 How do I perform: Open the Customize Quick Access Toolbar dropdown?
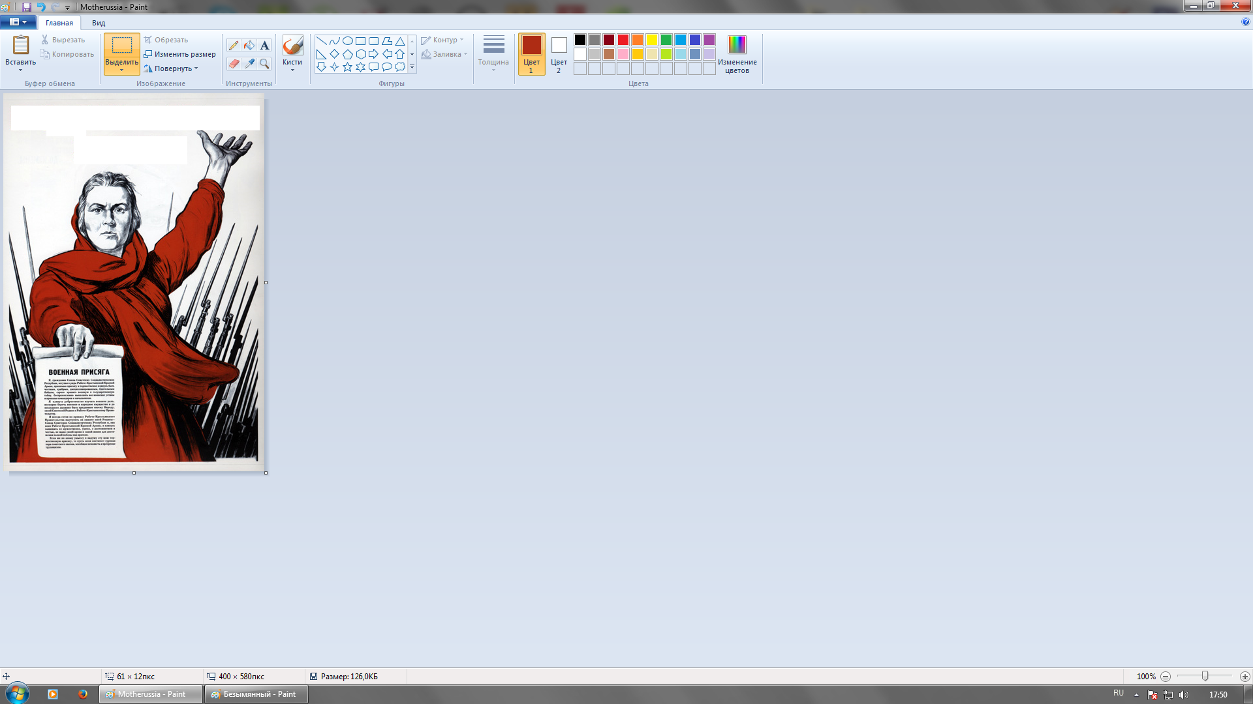click(x=67, y=8)
